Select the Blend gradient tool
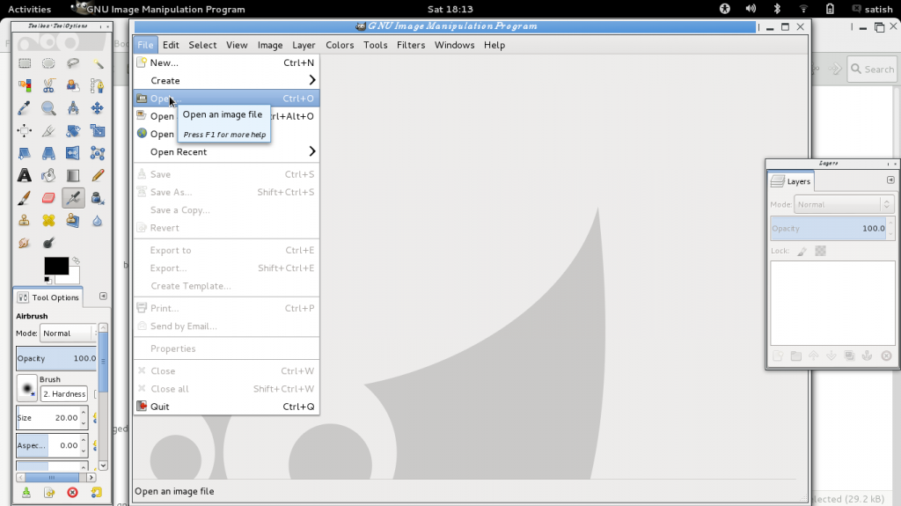Image resolution: width=901 pixels, height=506 pixels. [73, 175]
